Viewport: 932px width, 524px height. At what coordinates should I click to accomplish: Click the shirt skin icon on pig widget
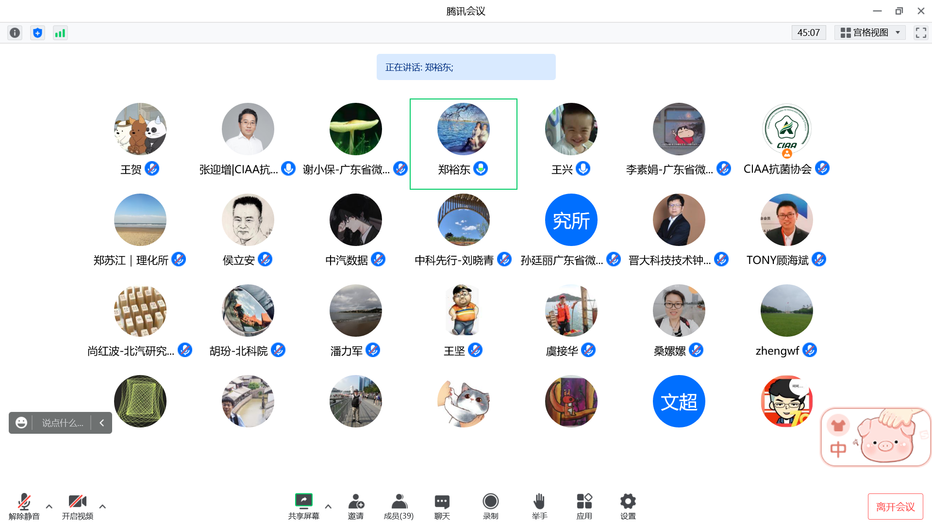(x=838, y=426)
